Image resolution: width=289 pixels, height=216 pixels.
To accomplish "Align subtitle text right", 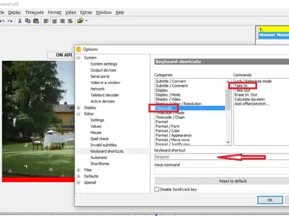I will pos(62,21).
